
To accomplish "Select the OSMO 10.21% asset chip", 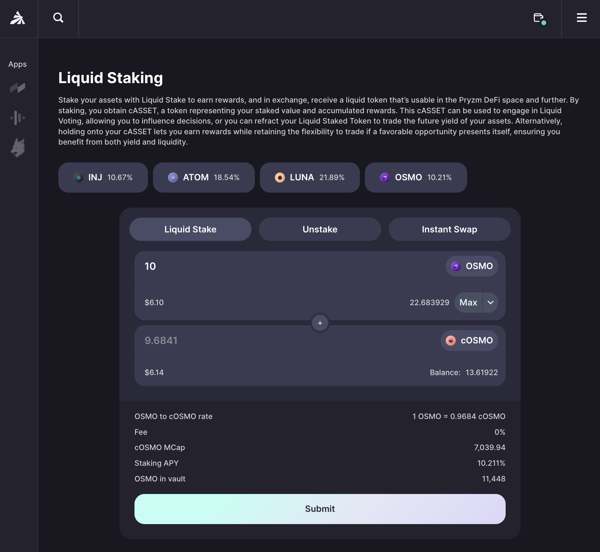I will pyautogui.click(x=416, y=178).
